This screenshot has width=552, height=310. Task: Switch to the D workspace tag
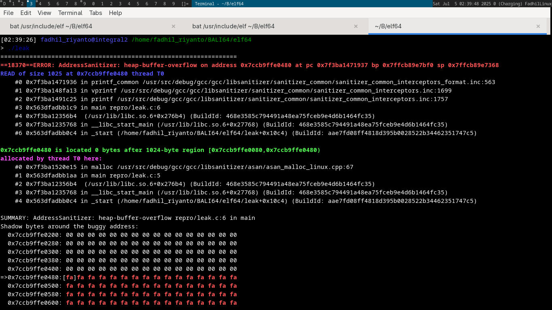click(4, 4)
